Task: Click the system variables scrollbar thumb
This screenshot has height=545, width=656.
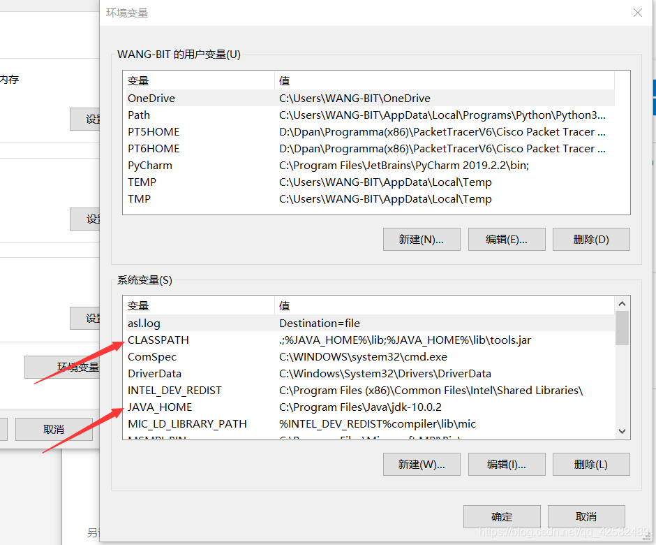Action: pos(622,328)
